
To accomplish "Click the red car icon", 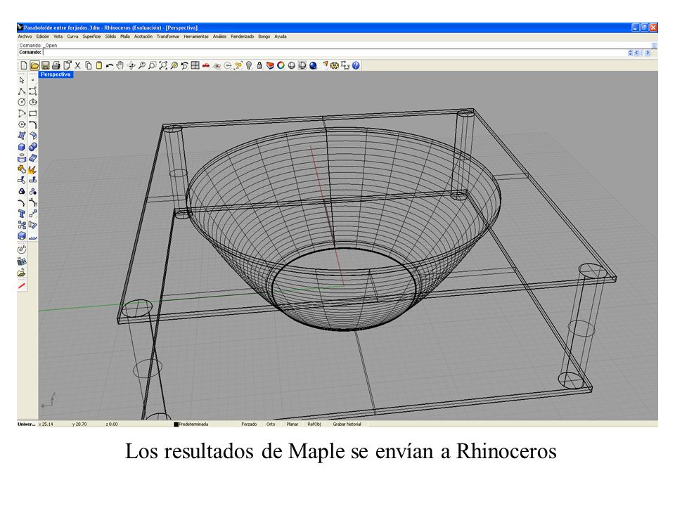I will coord(206,65).
